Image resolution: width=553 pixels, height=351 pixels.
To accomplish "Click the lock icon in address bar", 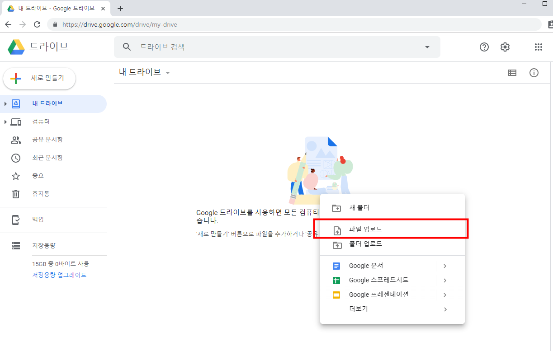I will [x=55, y=24].
